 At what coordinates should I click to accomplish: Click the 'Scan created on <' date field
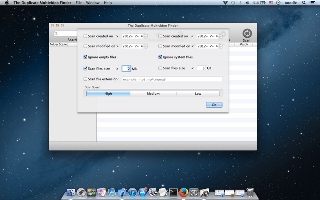point(208,36)
